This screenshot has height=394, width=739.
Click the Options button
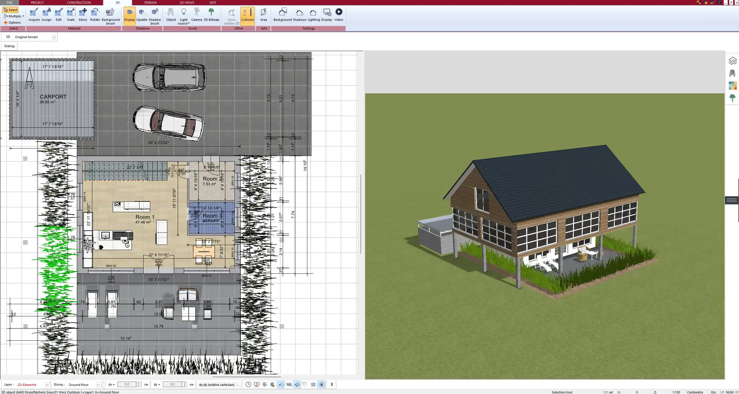[x=12, y=23]
